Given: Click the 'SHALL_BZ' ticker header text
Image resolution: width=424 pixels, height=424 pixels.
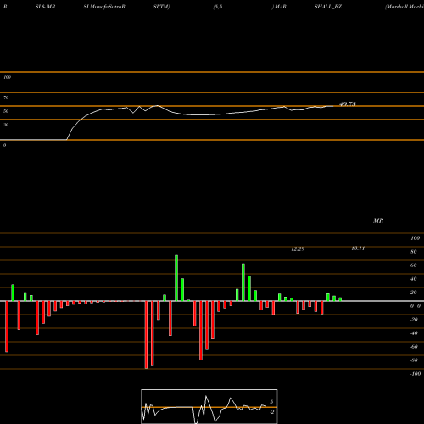Looking at the screenshot, I should (328, 7).
